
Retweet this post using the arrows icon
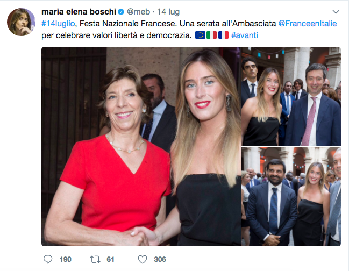pyautogui.click(x=95, y=259)
